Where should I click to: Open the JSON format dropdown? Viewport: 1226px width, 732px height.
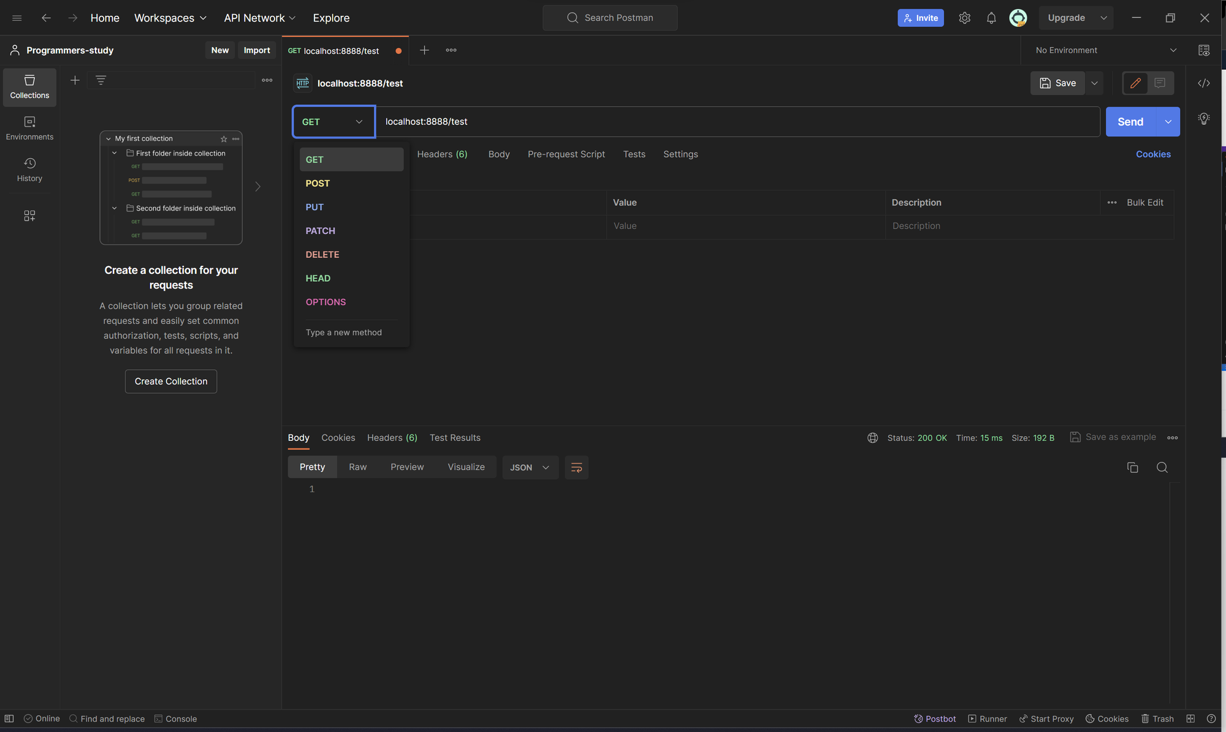pos(530,467)
